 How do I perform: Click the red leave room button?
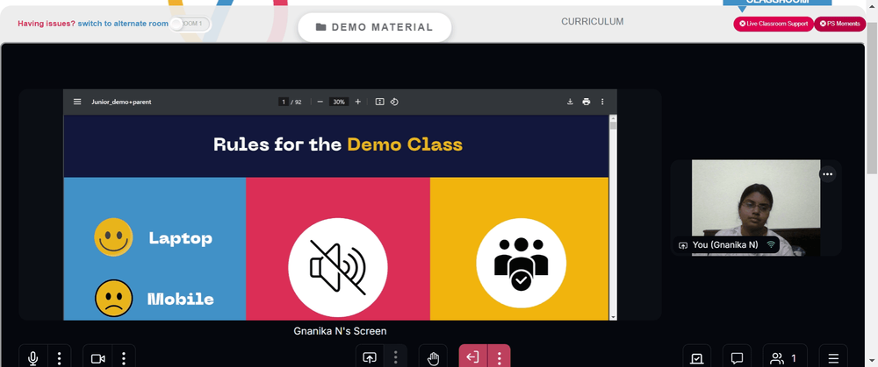pyautogui.click(x=472, y=357)
